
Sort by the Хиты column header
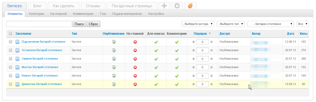tap(303, 33)
